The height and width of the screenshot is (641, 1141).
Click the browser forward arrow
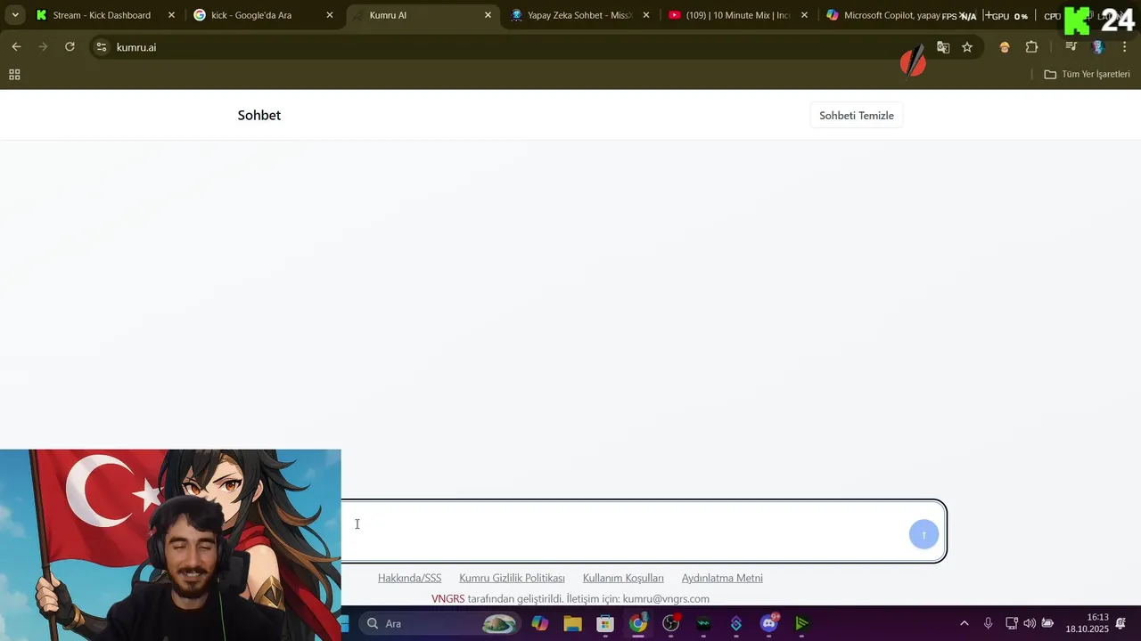[43, 47]
